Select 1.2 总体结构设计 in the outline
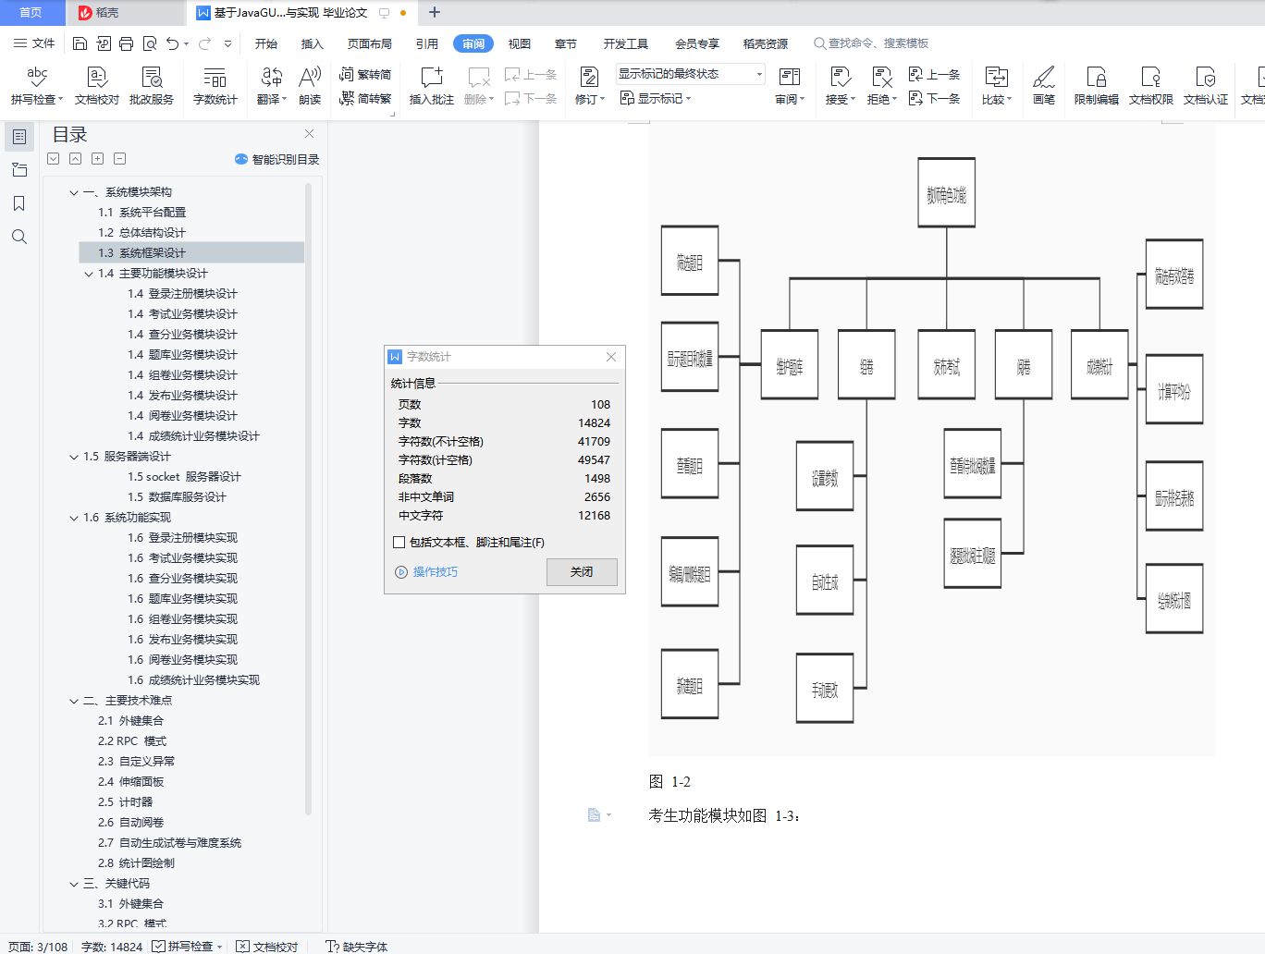The image size is (1265, 954). click(x=141, y=233)
